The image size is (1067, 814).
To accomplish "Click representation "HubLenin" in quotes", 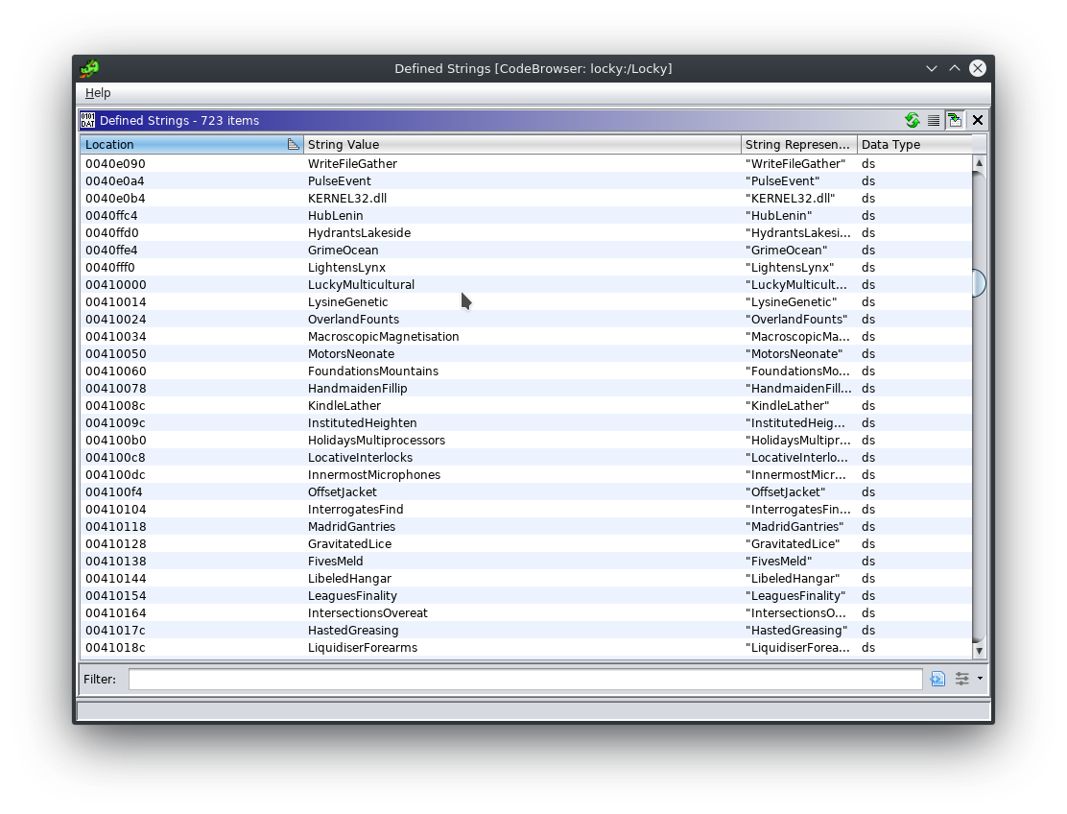I will click(x=779, y=216).
